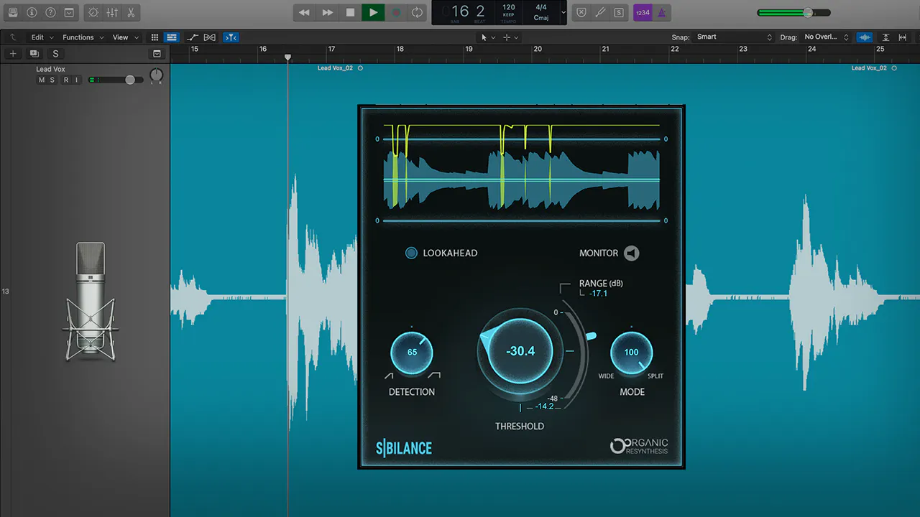The height and width of the screenshot is (517, 920).
Task: Toggle the blue Waveform Zoom icon
Action: click(x=865, y=37)
